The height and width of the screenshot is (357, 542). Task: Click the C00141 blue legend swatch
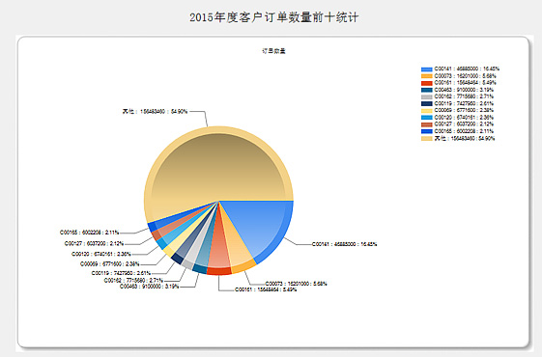point(427,69)
